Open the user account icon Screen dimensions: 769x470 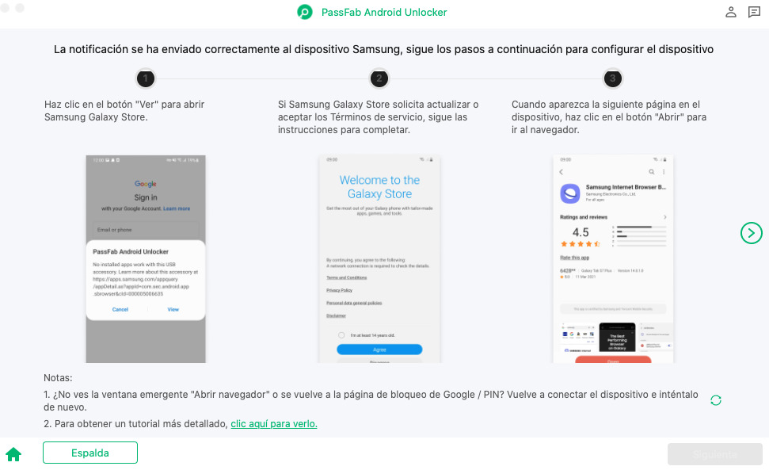pyautogui.click(x=731, y=12)
